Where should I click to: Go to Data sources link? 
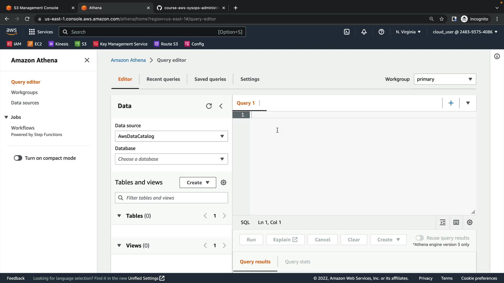[x=25, y=103]
